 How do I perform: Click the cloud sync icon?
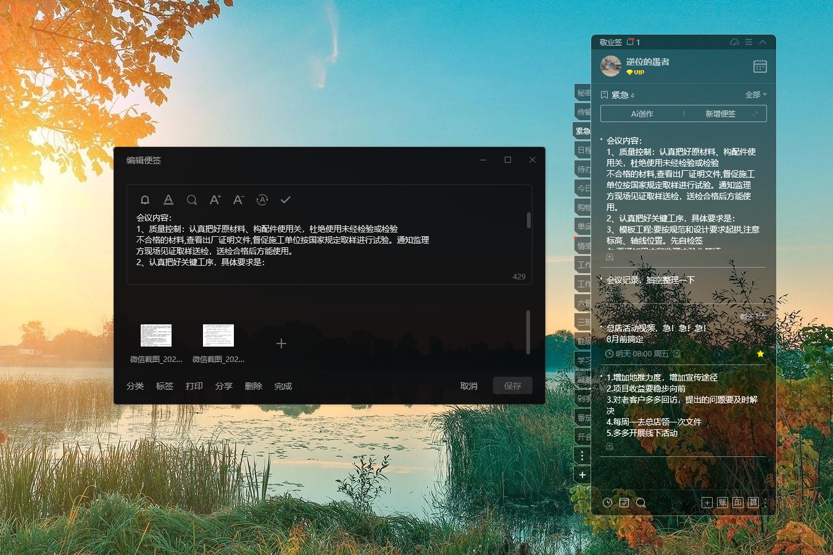(734, 42)
